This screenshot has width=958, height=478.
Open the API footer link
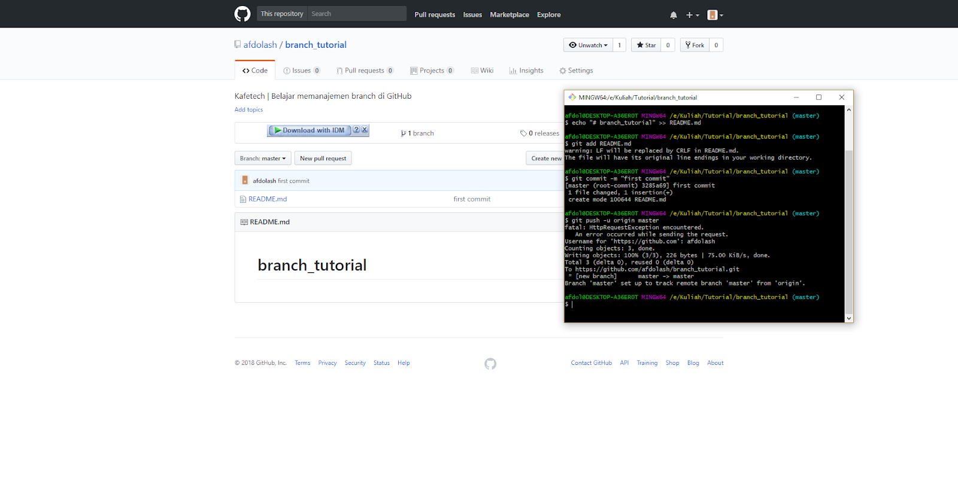[624, 363]
